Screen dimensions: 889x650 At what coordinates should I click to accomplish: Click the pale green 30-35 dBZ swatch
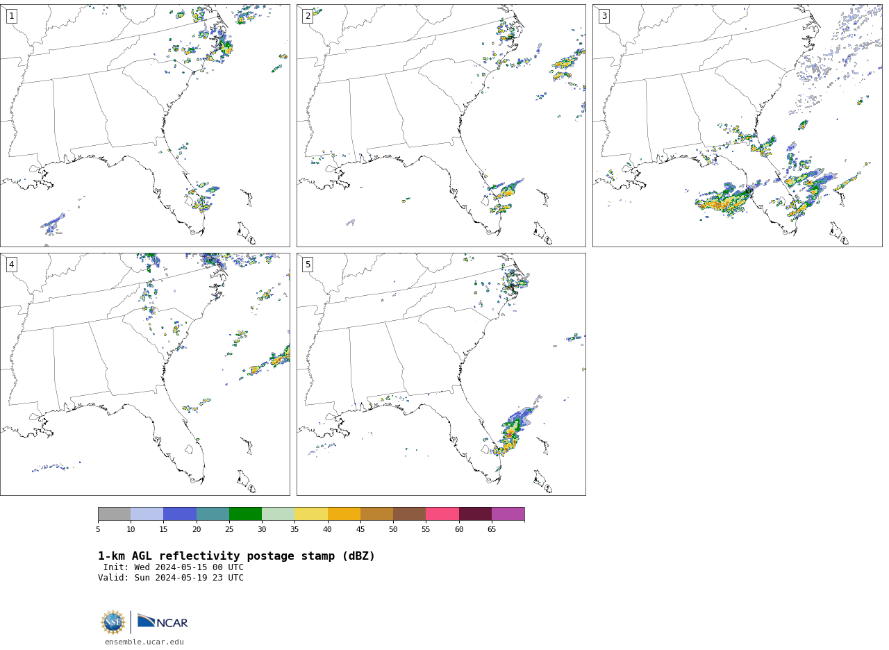tap(278, 514)
